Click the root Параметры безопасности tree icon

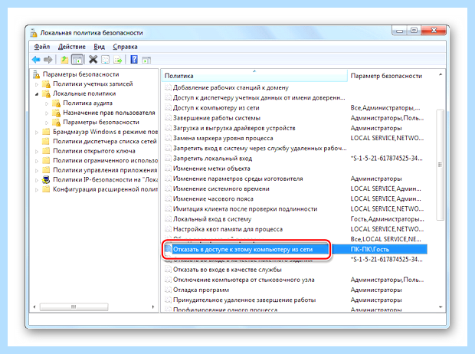point(36,74)
